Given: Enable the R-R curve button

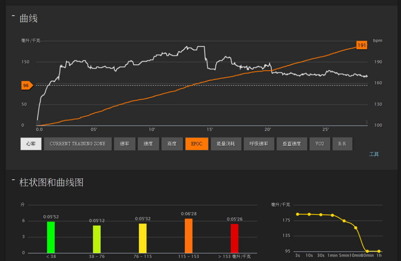Looking at the screenshot, I should (342, 144).
